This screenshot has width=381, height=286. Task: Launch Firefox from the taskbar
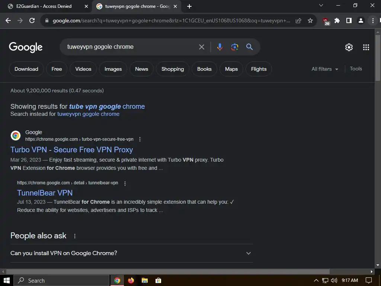coord(131,280)
